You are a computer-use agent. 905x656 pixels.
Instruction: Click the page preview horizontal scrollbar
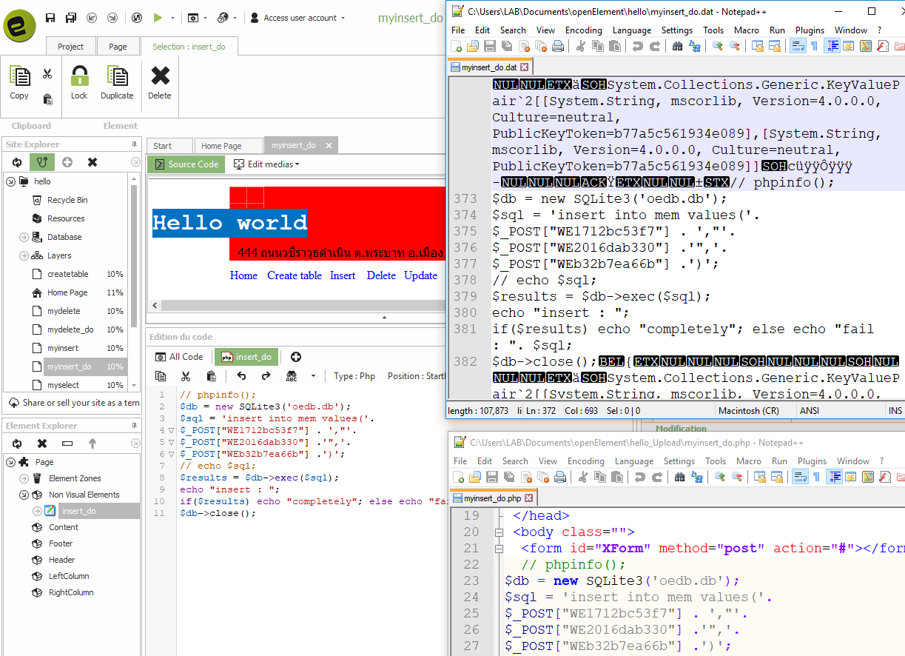[296, 305]
